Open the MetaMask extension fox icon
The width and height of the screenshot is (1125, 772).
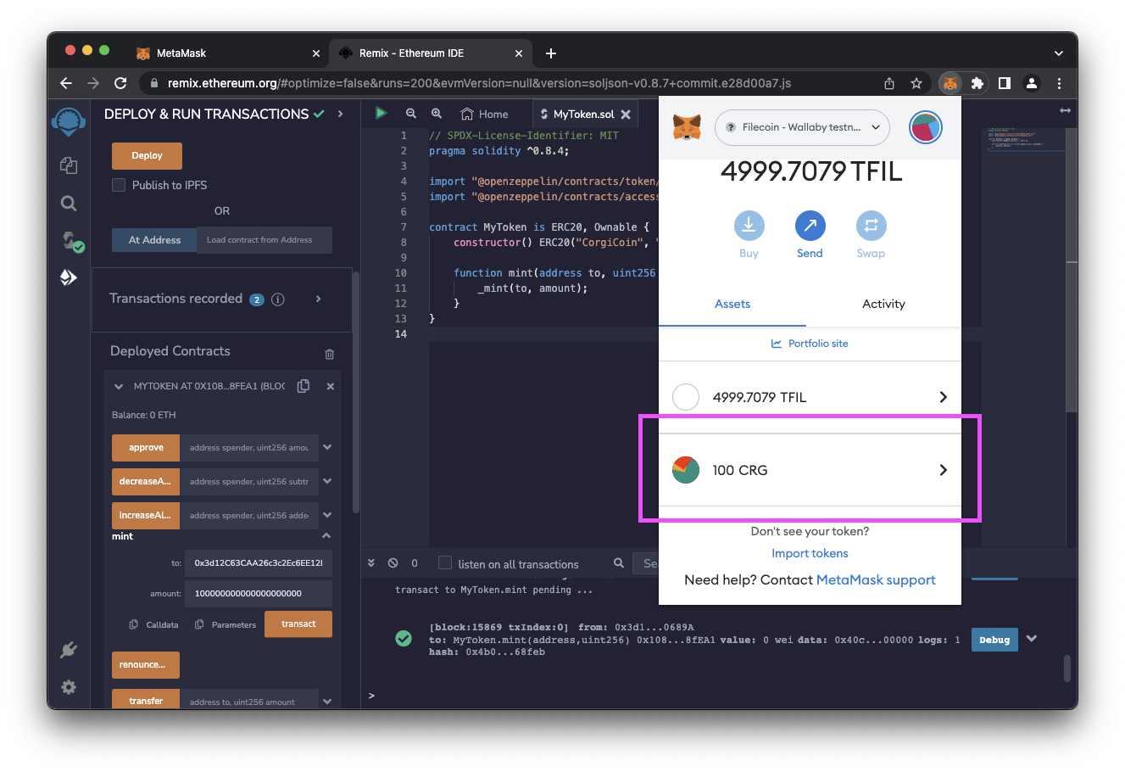[950, 83]
